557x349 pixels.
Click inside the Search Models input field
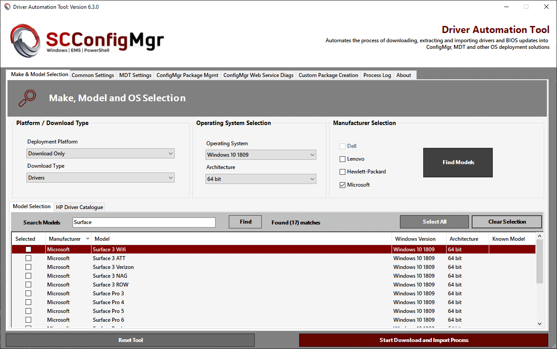click(144, 222)
